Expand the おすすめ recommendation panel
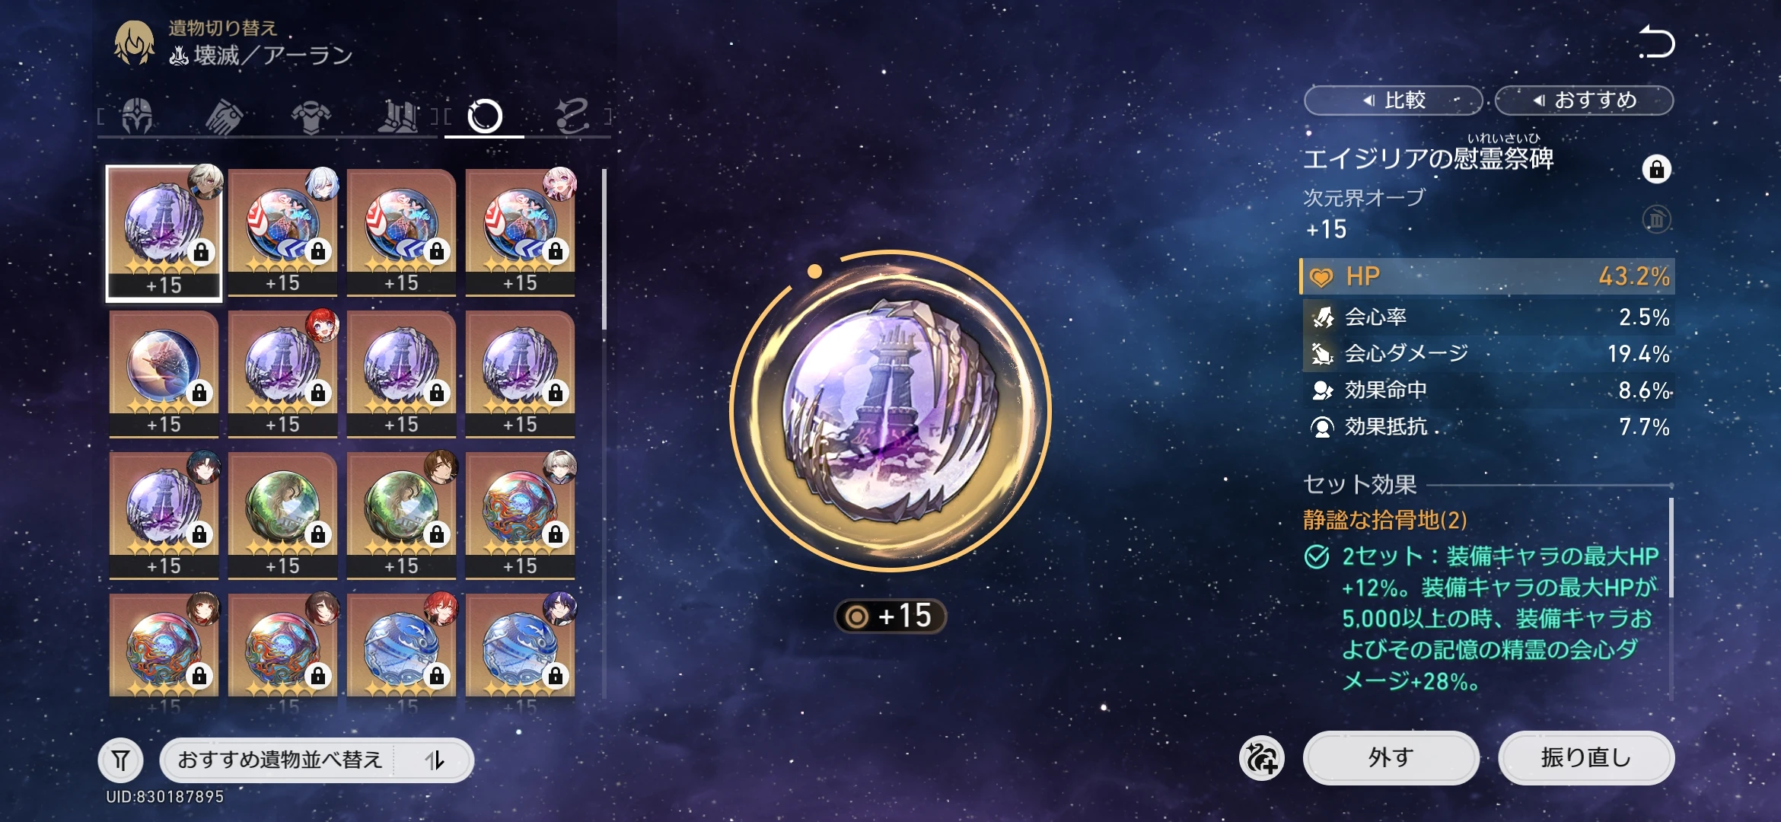Viewport: 1781px width, 822px height. (x=1585, y=100)
